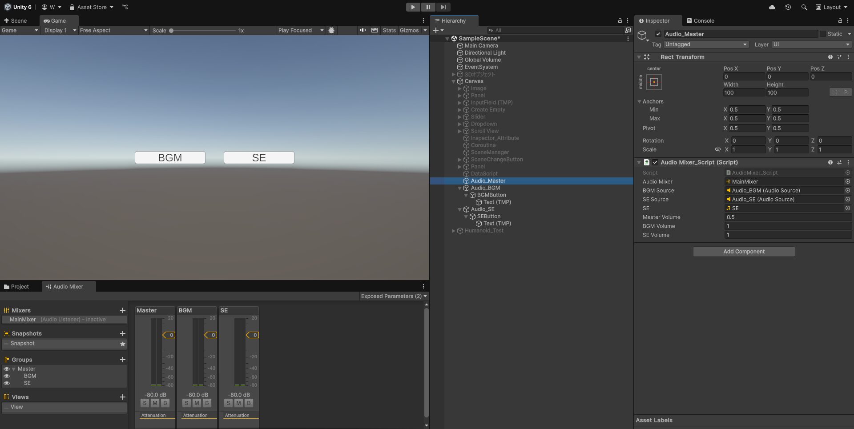The height and width of the screenshot is (429, 854).
Task: Solo the BGM mixer strip
Action: [x=186, y=403]
